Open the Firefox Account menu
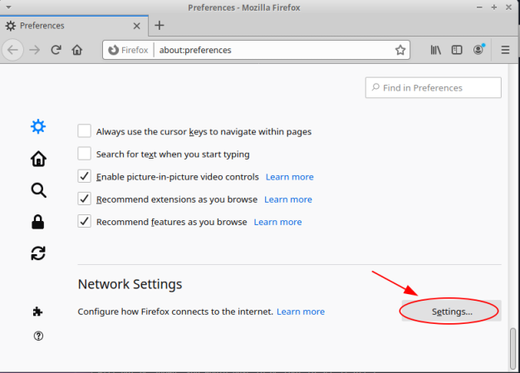Viewport: 520px width, 373px height. [x=478, y=50]
